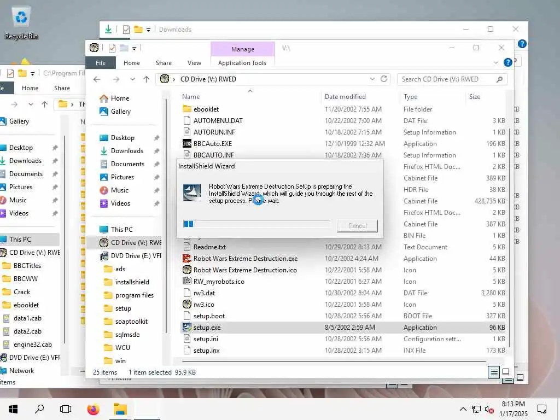Switch to the Home ribbon tab
Image resolution: width=560 pixels, height=420 pixels.
pyautogui.click(x=131, y=63)
